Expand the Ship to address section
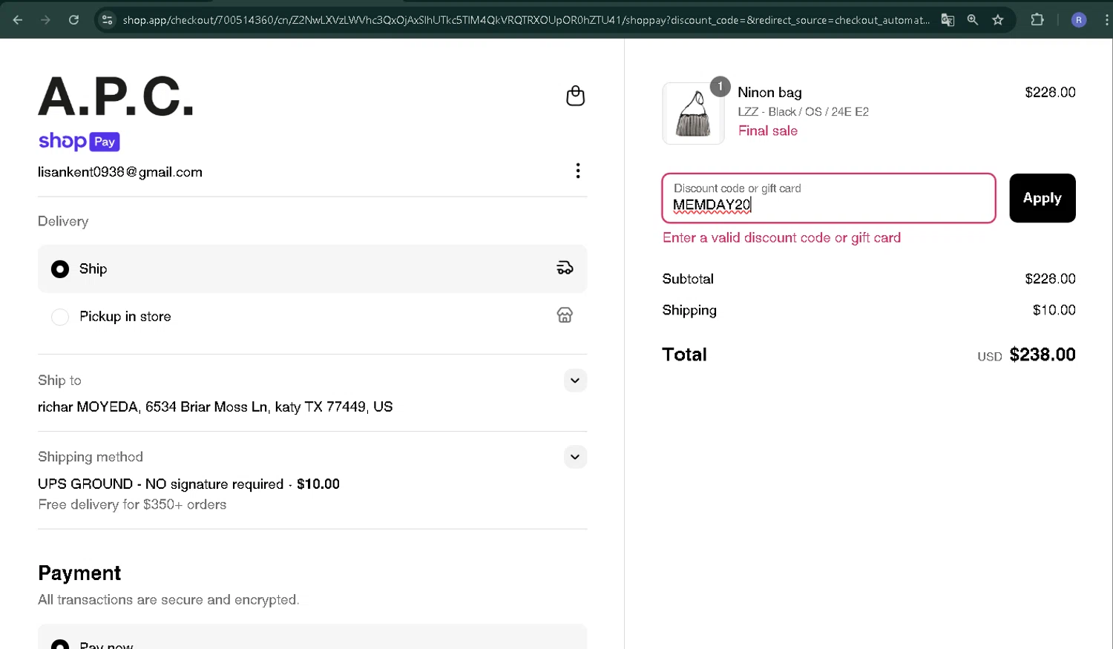Viewport: 1113px width, 649px height. [x=575, y=380]
